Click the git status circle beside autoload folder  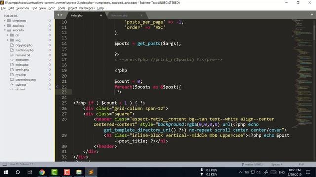tap(50, 26)
